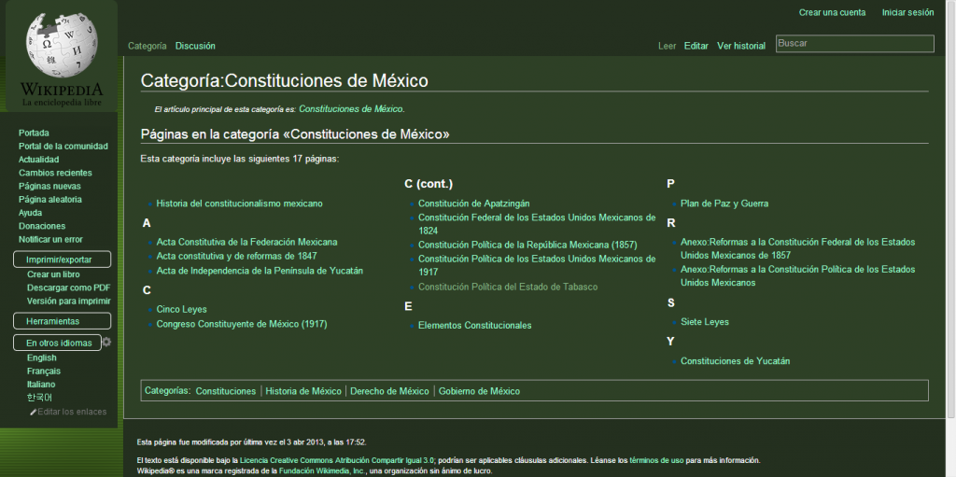Screen dimensions: 956x477
Task: Open Siete Leyes article
Action: (x=705, y=322)
